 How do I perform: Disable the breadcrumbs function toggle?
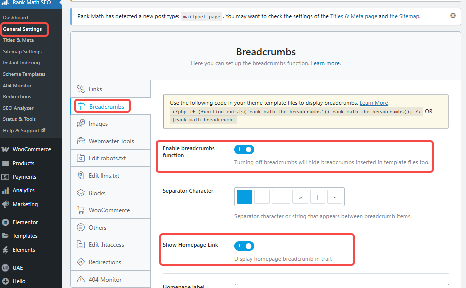[244, 149]
